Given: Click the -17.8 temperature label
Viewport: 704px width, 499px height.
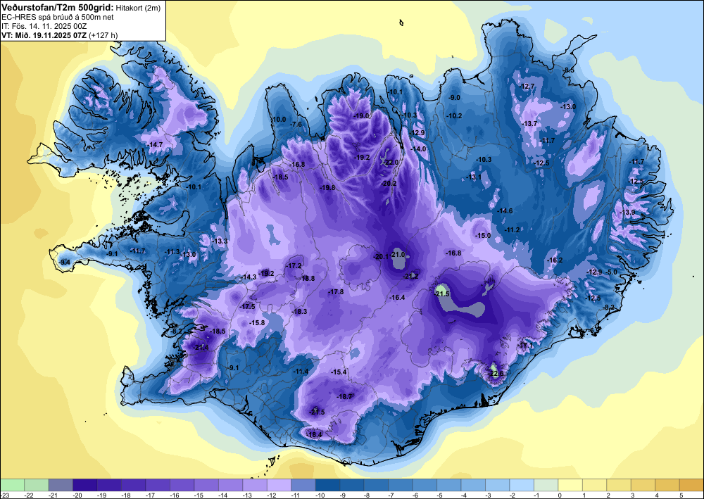Looking at the screenshot, I should tap(336, 292).
